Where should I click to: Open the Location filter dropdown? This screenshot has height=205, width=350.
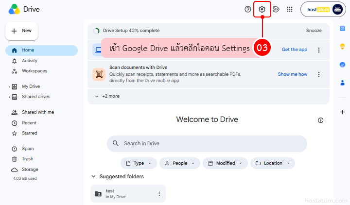[273, 163]
